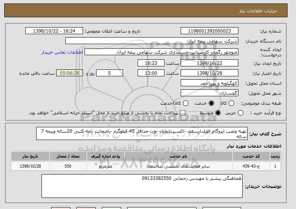Click the buyer organization name field
The width and height of the screenshot is (296, 209).
pos(152,41)
